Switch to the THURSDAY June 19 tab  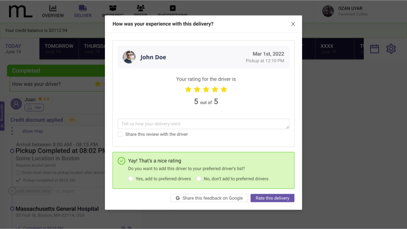[x=94, y=48]
